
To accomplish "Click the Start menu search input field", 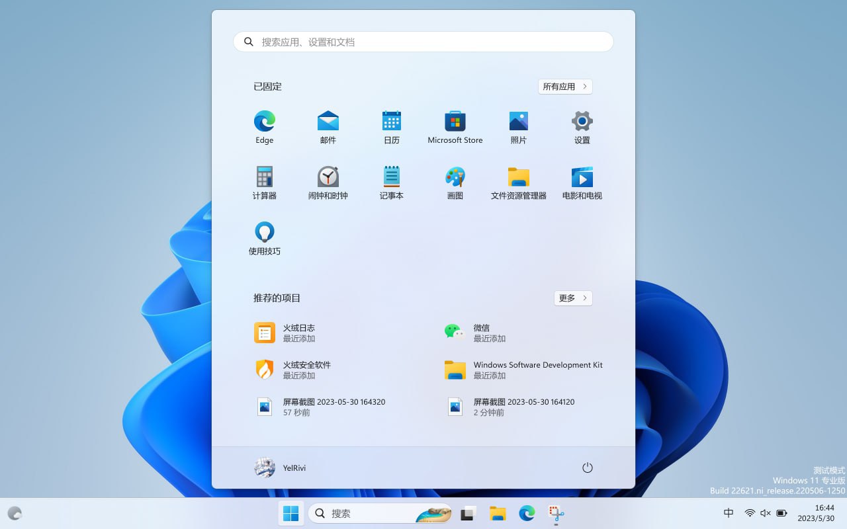I will 423,41.
